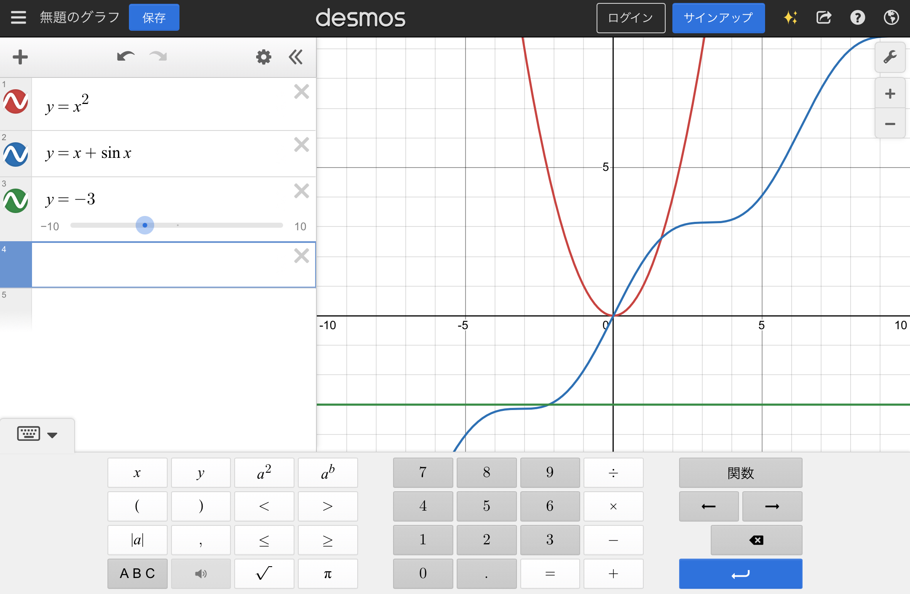Insert less-than-or-equal key
The width and height of the screenshot is (910, 594).
click(264, 540)
